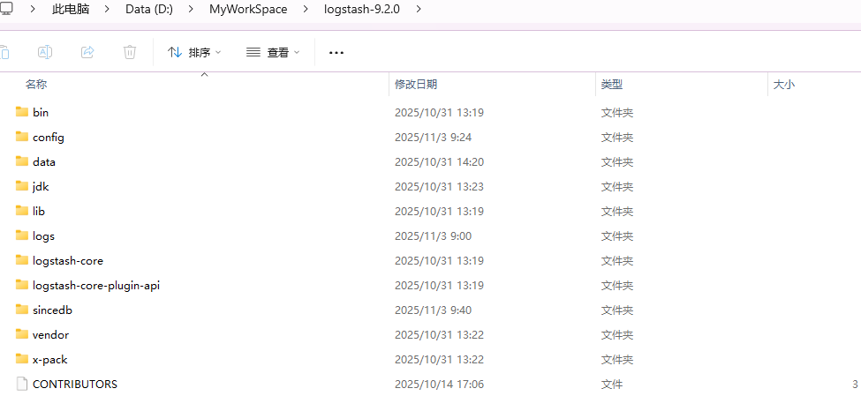Select the sincedb folder icon
Viewport: 861px width, 396px height.
[x=22, y=310]
